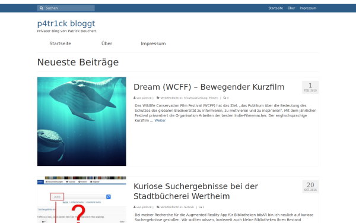Open Startseite in the top blue bar
The image size is (356, 223).
pyautogui.click(x=276, y=8)
